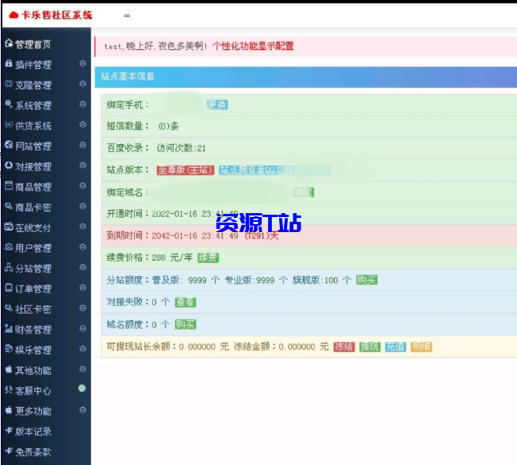517x465 pixels.
Task: Expand the 订单管理 arrow
Action: click(82, 288)
